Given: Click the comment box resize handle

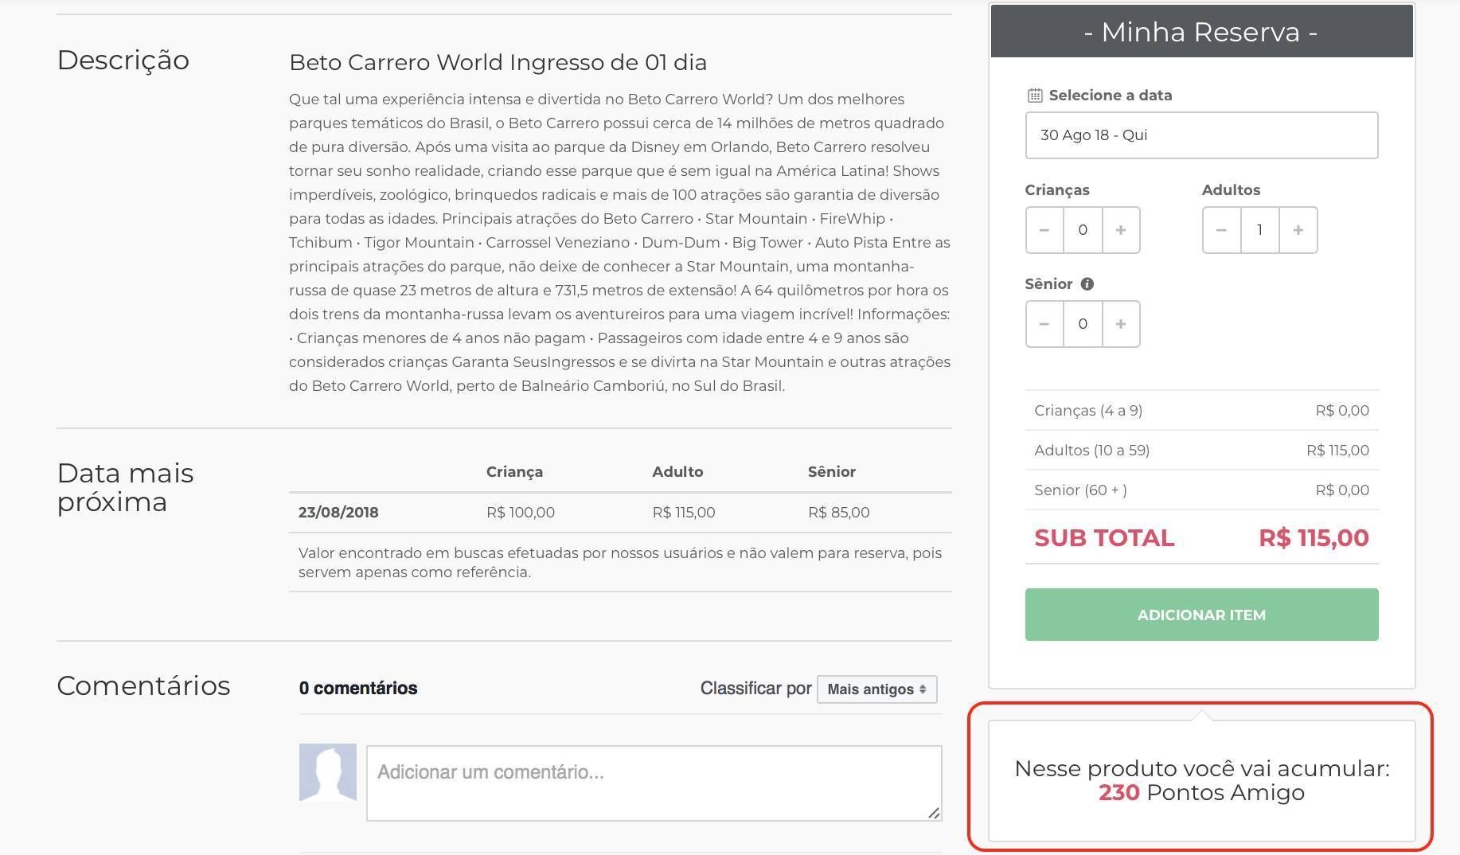Looking at the screenshot, I should [934, 813].
